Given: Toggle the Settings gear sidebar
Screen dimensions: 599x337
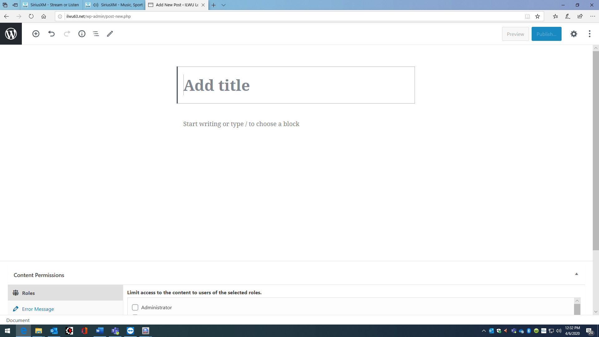Looking at the screenshot, I should click(574, 34).
